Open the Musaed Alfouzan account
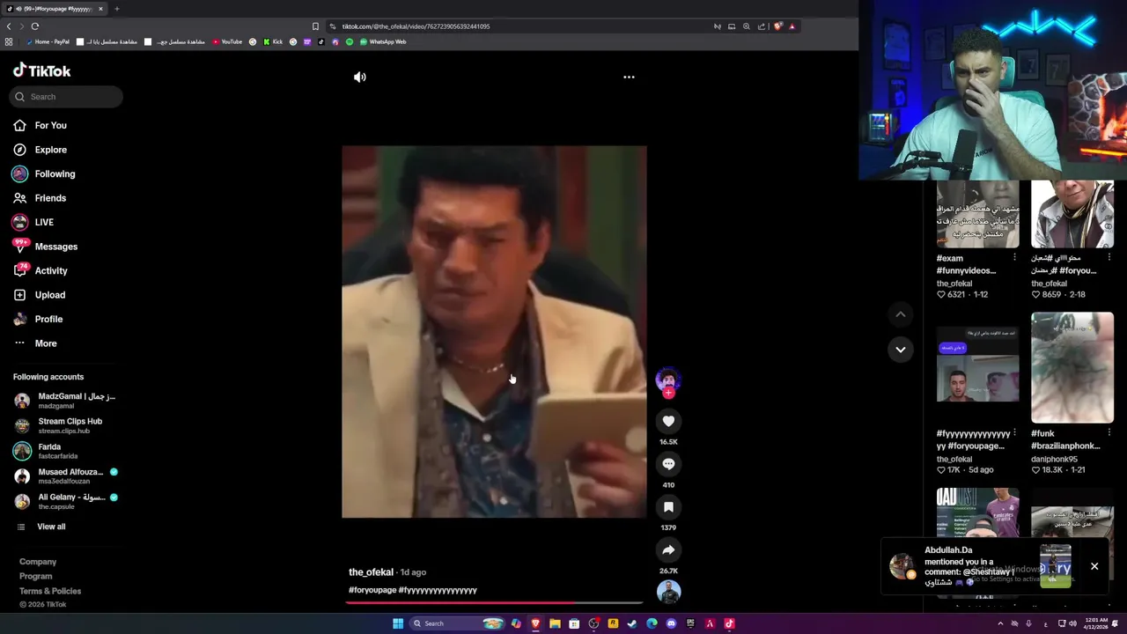Viewport: 1127px width, 634px height. click(66, 475)
